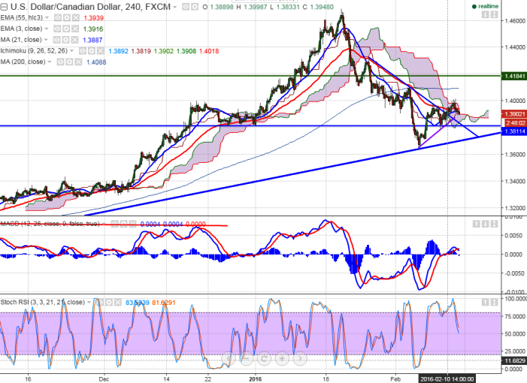This screenshot has width=527, height=383.
Task: Open EMA (55, hlc3) settings gear
Action: click(x=67, y=18)
